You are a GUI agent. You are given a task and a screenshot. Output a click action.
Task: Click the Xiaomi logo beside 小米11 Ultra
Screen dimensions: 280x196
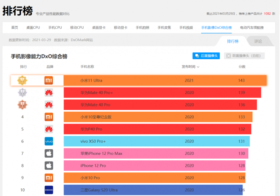(x=49, y=80)
